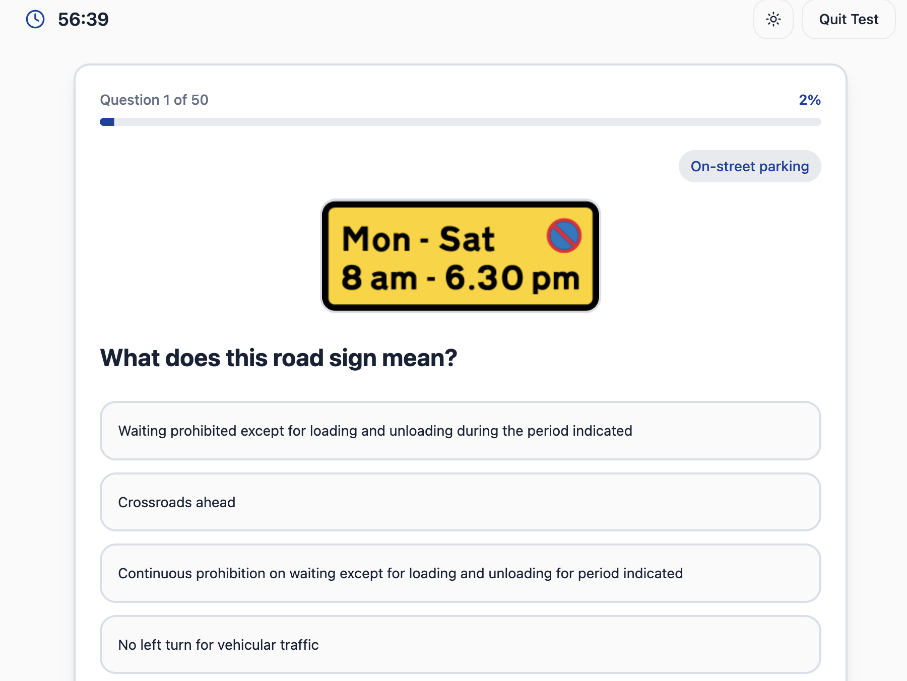Click the 56:39 countdown timer
Screen dimensions: 907x681
click(83, 20)
